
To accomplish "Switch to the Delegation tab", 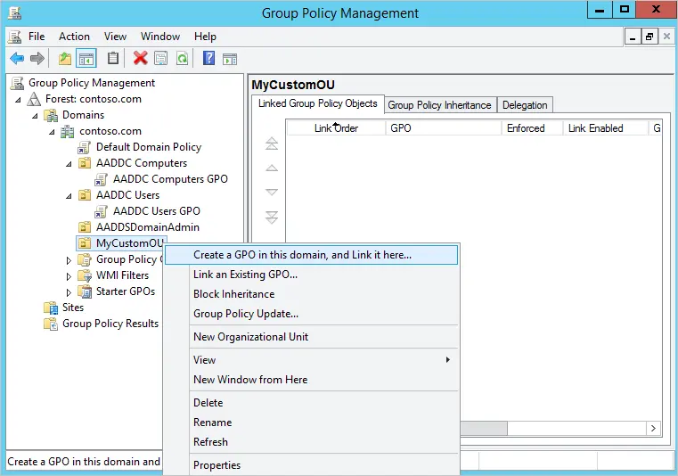I will 525,105.
